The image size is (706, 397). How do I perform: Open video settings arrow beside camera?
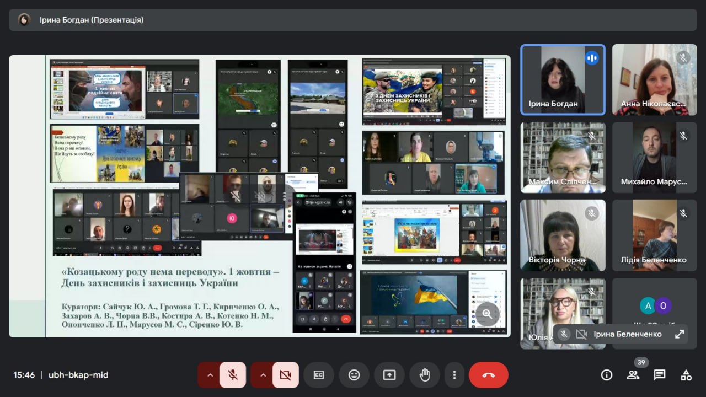pyautogui.click(x=263, y=375)
